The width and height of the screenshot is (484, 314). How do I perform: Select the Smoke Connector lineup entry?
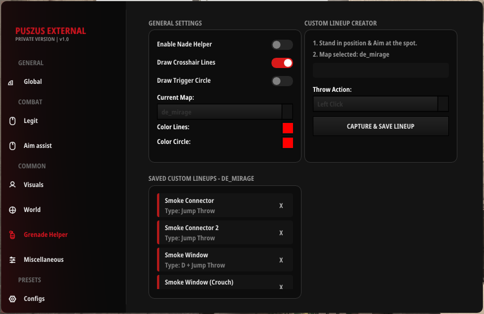[225, 205]
